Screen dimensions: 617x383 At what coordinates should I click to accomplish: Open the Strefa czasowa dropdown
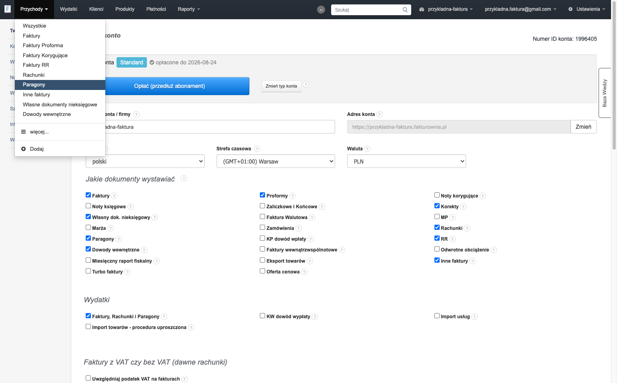click(276, 161)
